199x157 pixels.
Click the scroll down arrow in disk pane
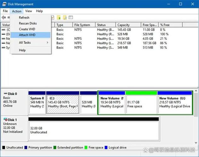click(196, 143)
